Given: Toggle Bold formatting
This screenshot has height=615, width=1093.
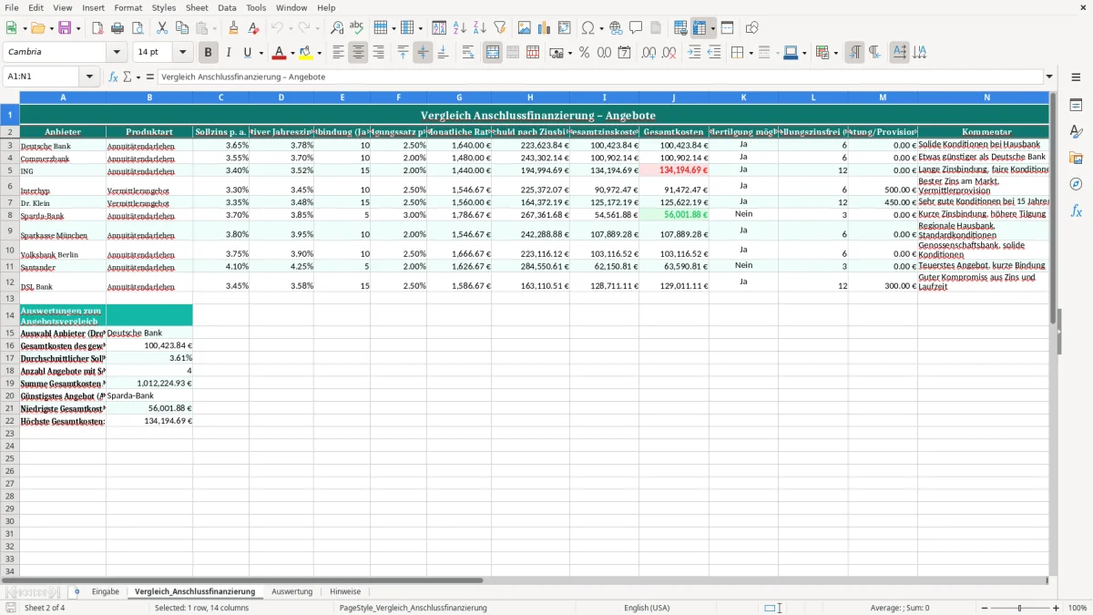Looking at the screenshot, I should click(208, 53).
